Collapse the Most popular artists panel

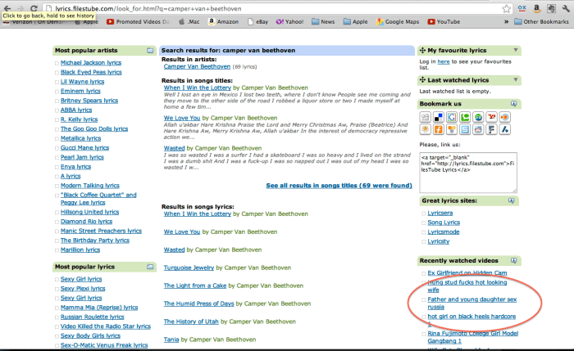(150, 51)
